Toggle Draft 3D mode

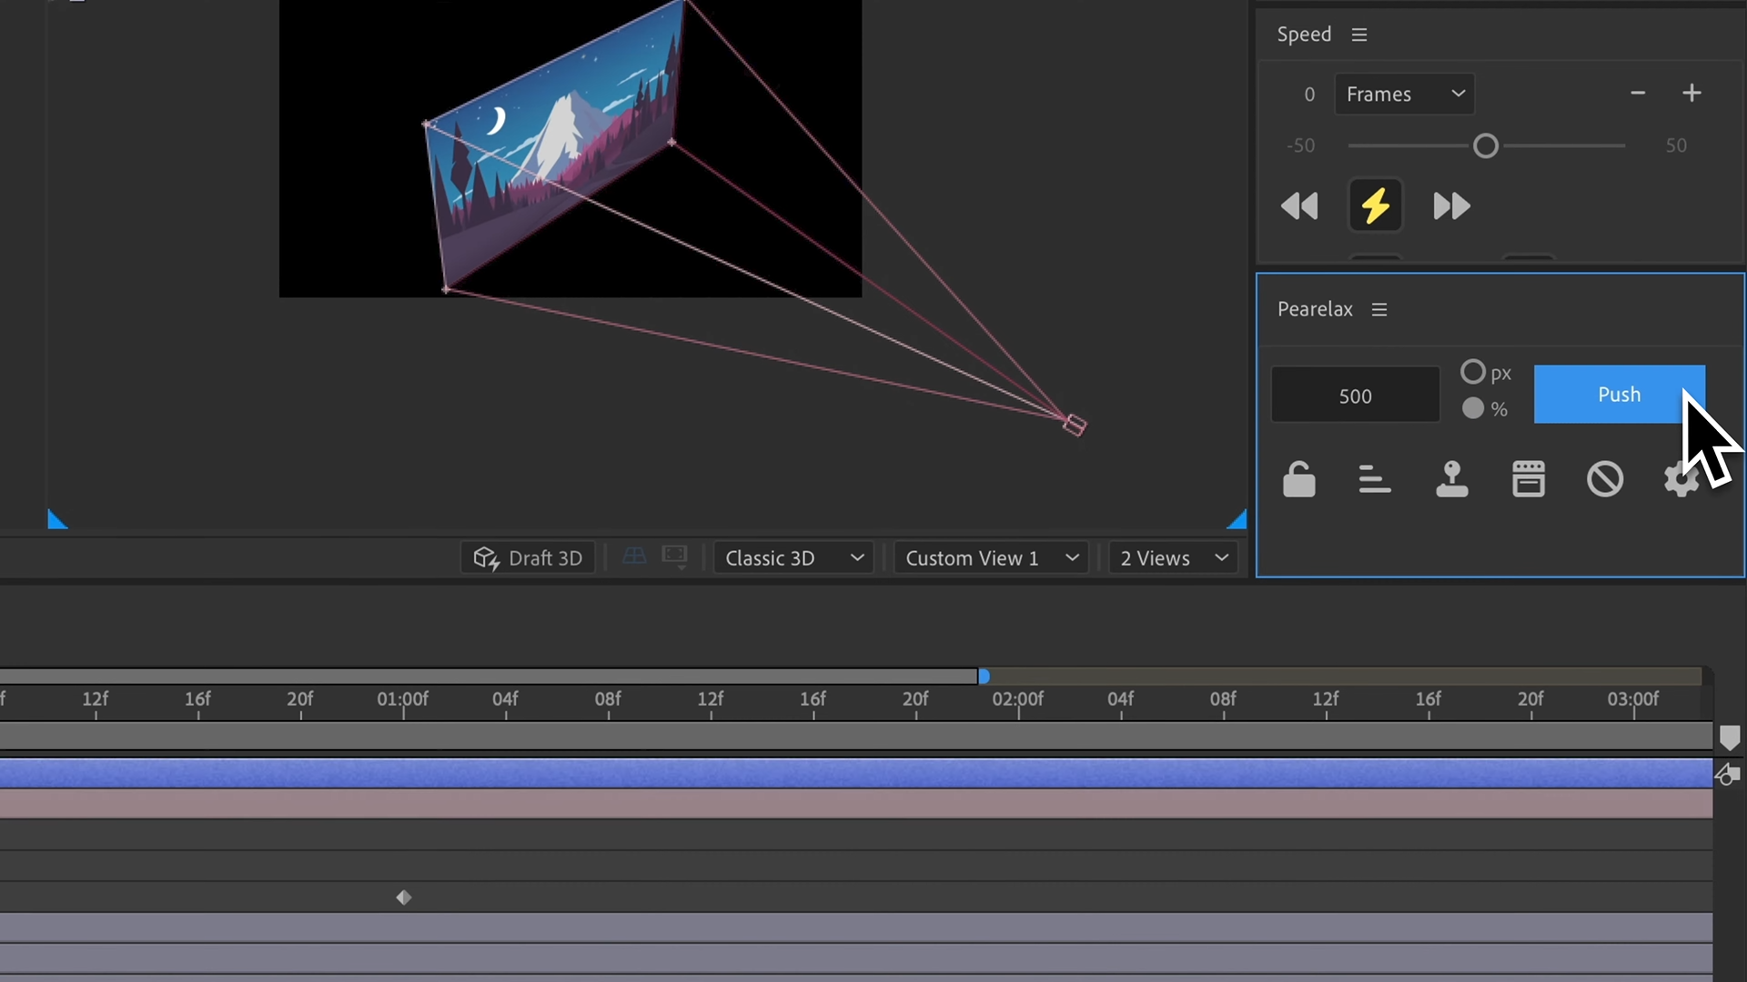click(528, 557)
